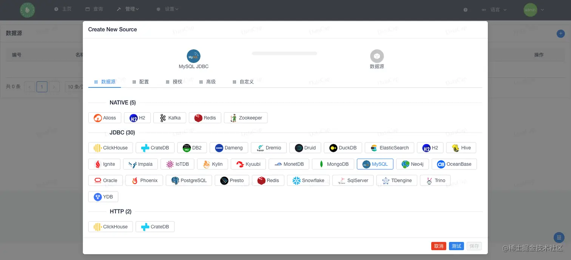Click the grey 数据源 step icon
Image resolution: width=571 pixels, height=260 pixels.
pos(377,57)
